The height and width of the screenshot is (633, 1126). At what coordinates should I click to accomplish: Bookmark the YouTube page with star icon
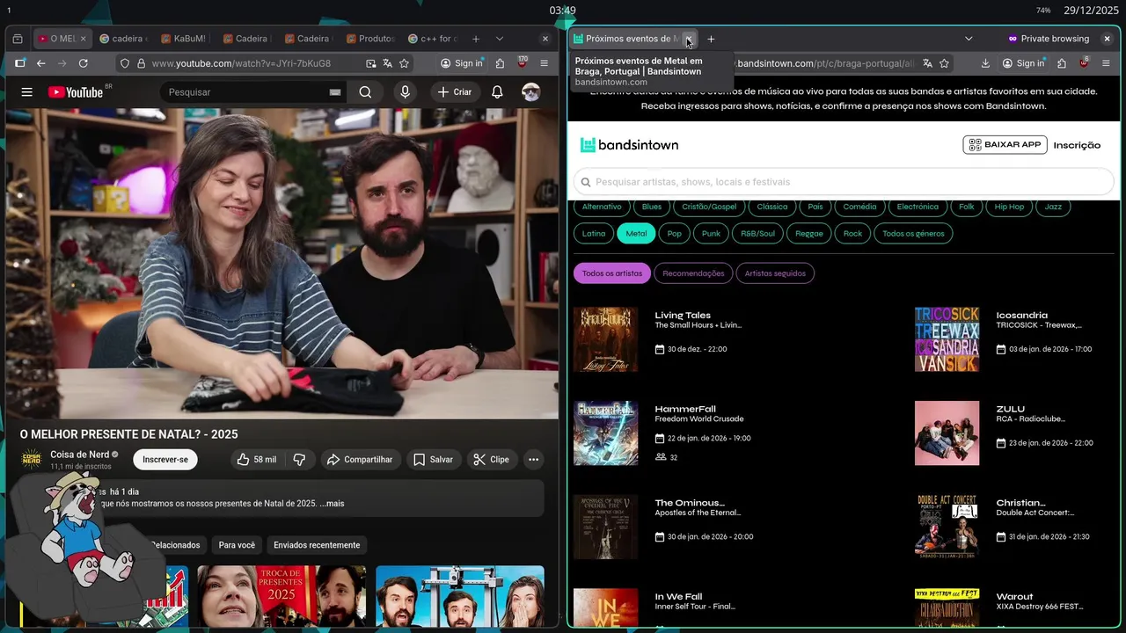tap(404, 63)
